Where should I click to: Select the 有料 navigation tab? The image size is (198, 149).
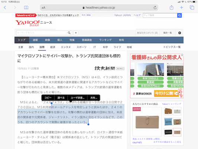(x=121, y=40)
